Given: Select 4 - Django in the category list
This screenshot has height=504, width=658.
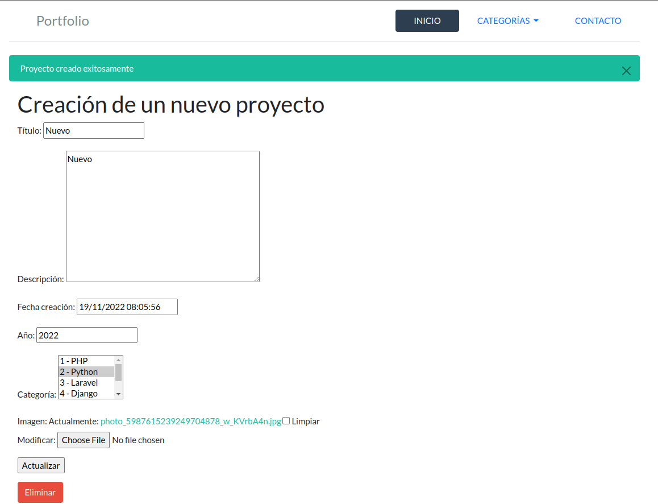Looking at the screenshot, I should [x=86, y=394].
